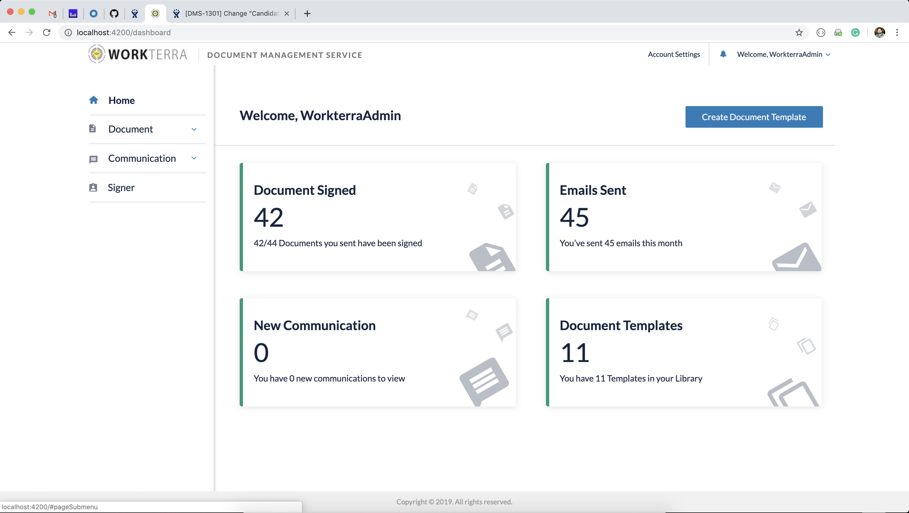Open the Emails Sent card
909x513 pixels.
point(684,217)
